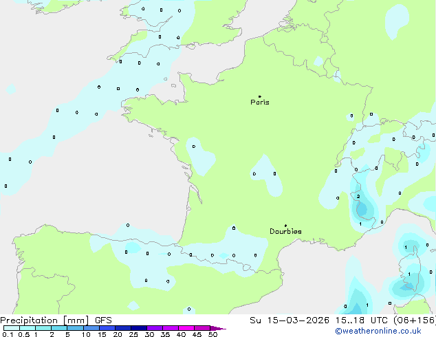Pick the 0.5 to 1 mm legend swatch
The height and width of the screenshot is (337, 436).
click(x=28, y=328)
